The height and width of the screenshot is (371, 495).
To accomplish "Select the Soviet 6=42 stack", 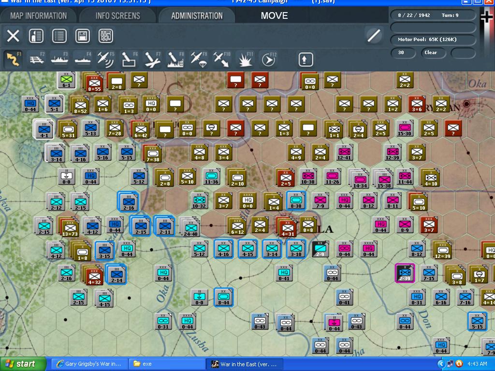I will [141, 130].
